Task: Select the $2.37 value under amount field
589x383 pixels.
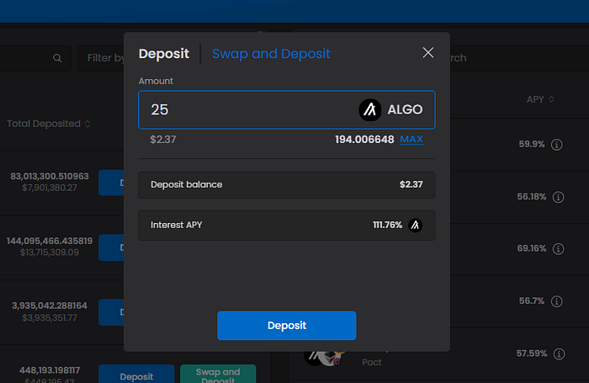Action: click(x=163, y=140)
